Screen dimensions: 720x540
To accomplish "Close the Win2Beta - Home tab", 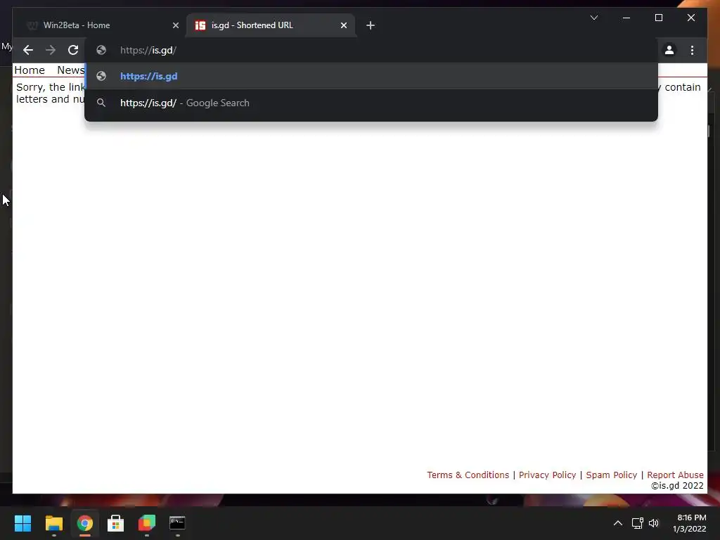I will pyautogui.click(x=175, y=25).
